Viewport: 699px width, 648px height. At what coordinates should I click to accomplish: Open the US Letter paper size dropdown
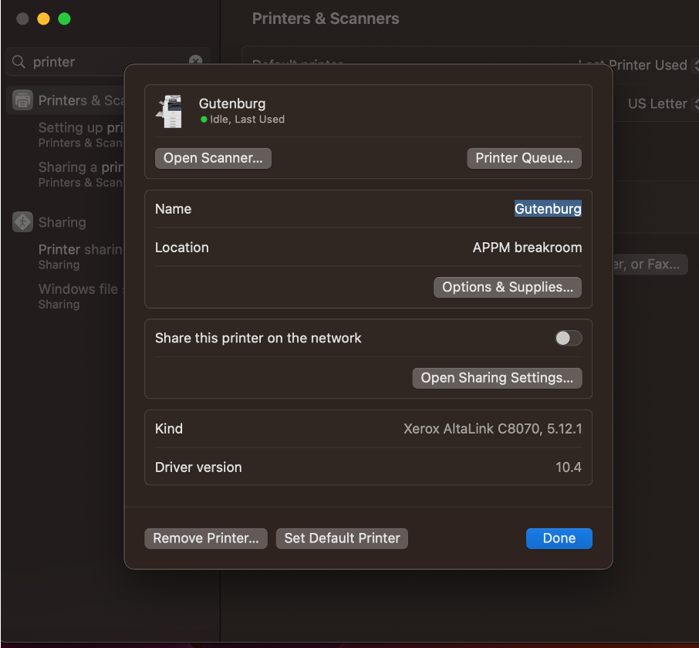(x=660, y=103)
